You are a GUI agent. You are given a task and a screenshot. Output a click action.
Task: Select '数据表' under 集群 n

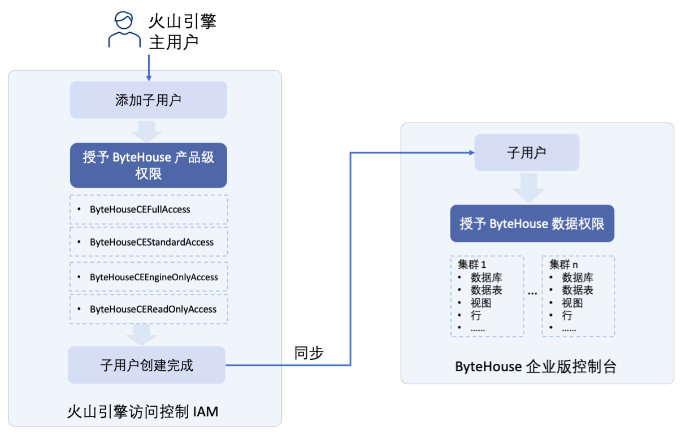coord(578,290)
